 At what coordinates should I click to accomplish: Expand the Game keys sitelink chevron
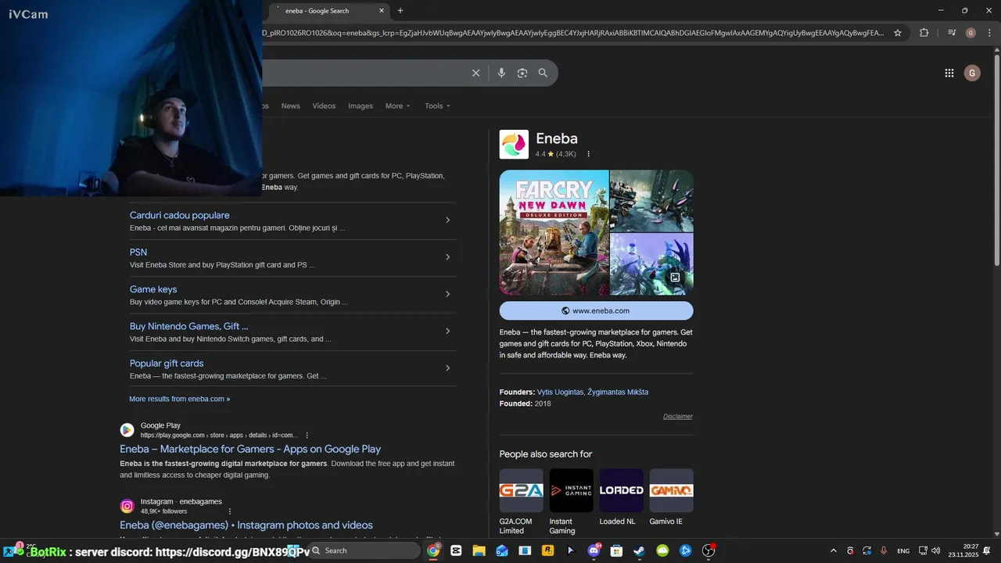tap(447, 294)
